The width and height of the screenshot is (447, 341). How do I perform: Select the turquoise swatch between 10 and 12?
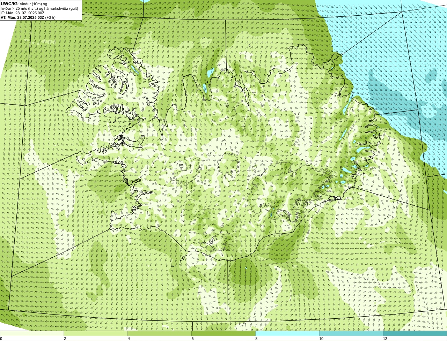[352, 334]
